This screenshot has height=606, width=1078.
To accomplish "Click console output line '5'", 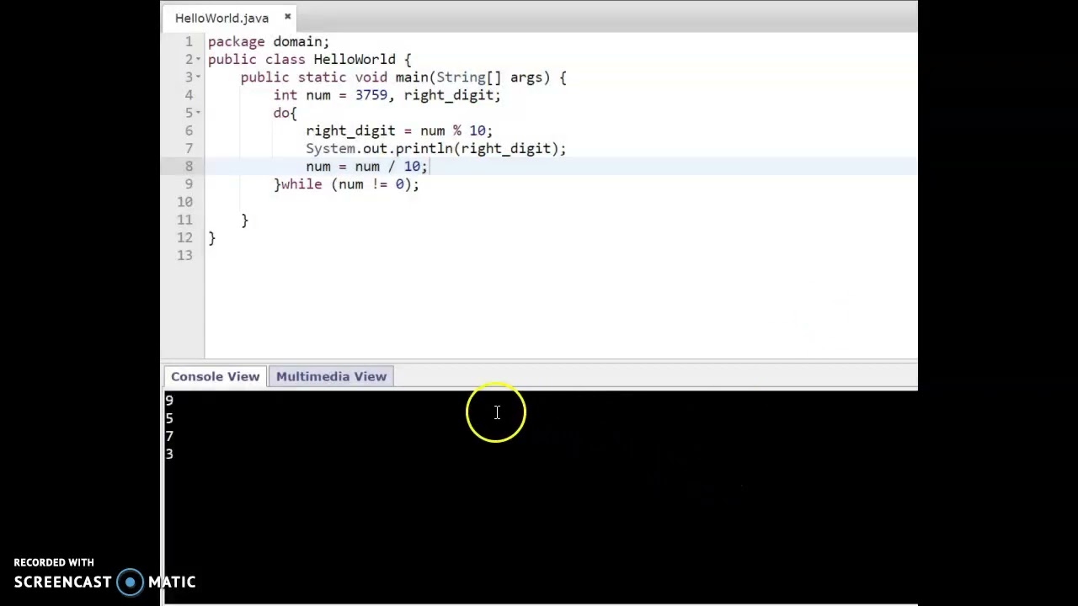I will pos(169,418).
